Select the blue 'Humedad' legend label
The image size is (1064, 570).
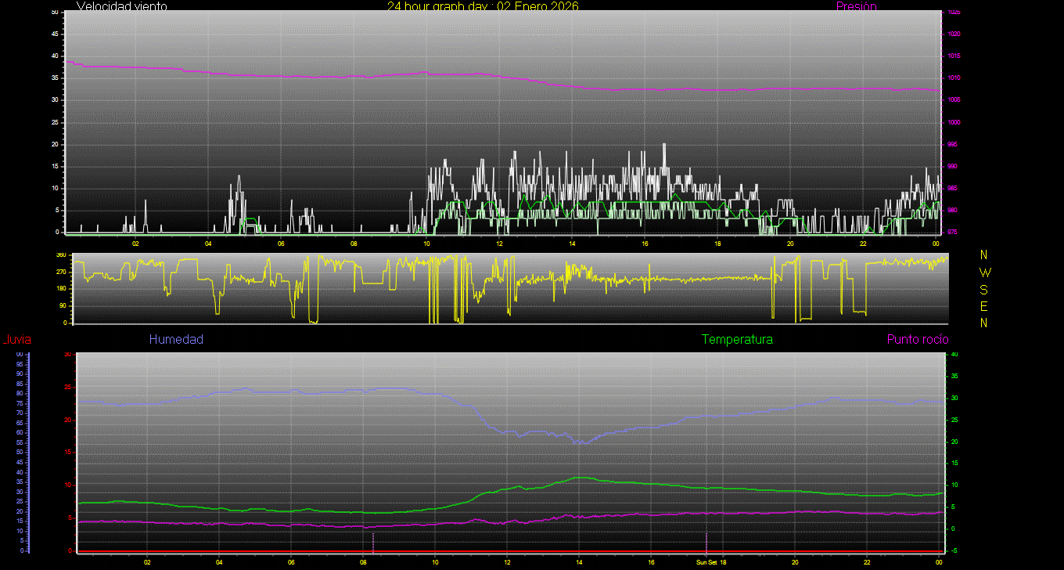click(176, 339)
